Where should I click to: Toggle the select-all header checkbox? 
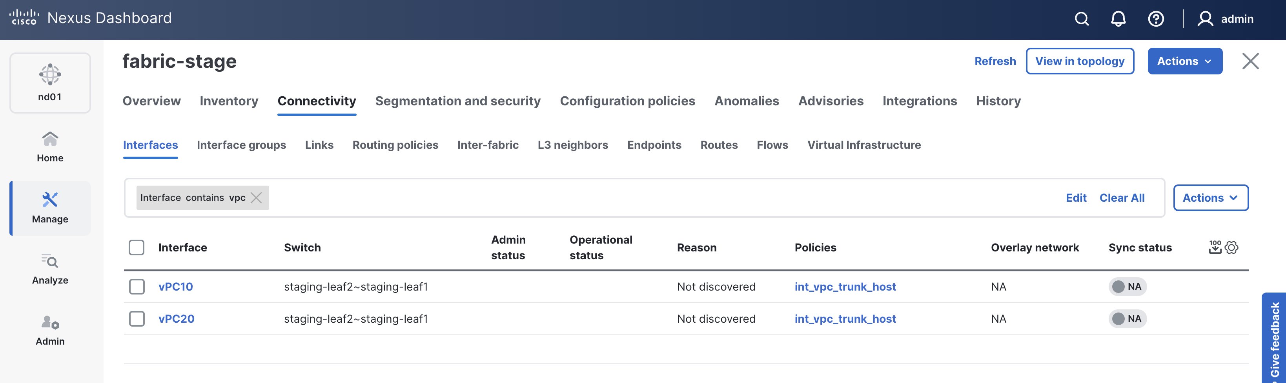coord(137,248)
